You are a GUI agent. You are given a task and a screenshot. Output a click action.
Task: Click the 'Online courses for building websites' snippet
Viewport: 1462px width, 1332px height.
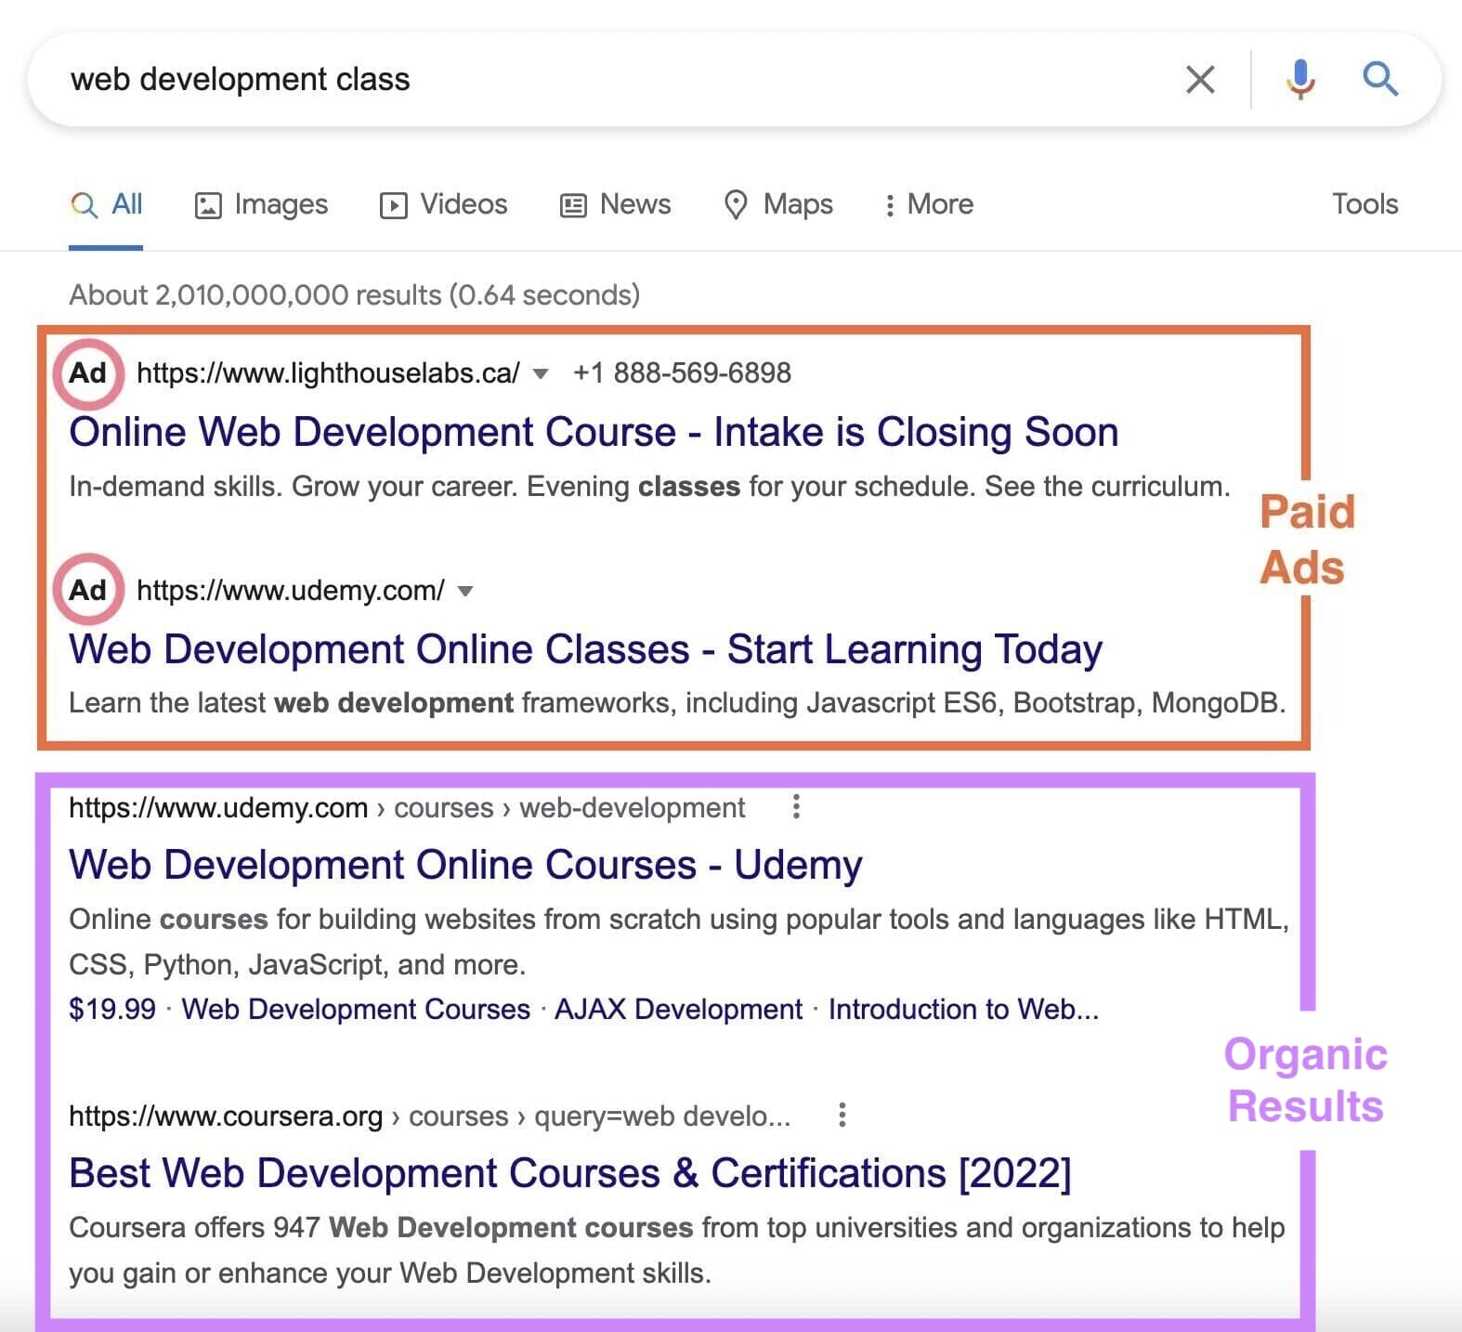(679, 942)
